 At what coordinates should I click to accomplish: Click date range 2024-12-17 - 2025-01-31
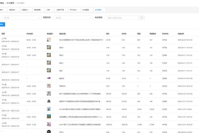10,103
